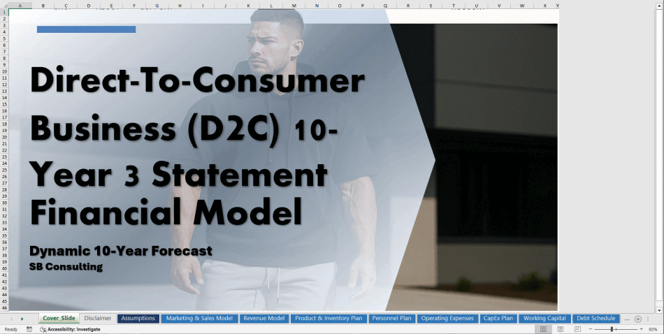Show more sheet tabs via ellipsis
This screenshot has height=334, width=664.
[626, 319]
